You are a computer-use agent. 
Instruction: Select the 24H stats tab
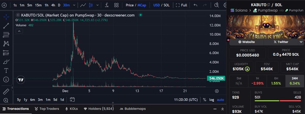[295, 81]
